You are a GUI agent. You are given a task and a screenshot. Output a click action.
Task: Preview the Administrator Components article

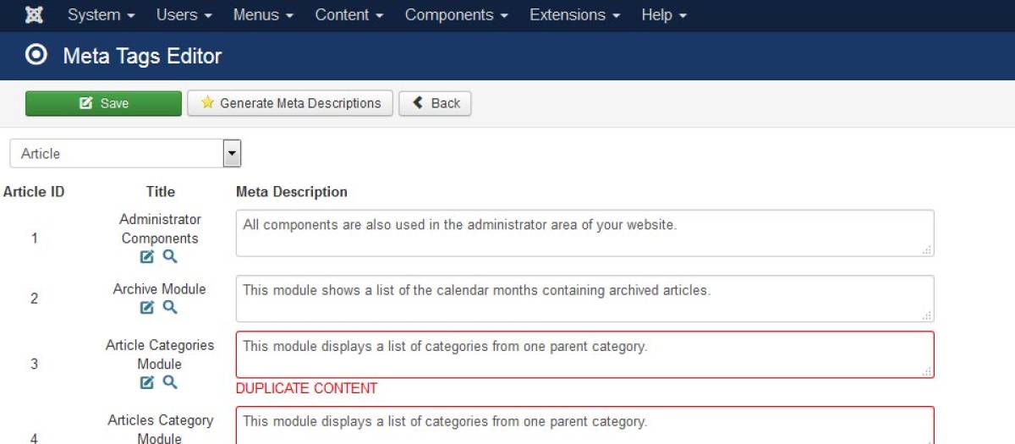[170, 255]
